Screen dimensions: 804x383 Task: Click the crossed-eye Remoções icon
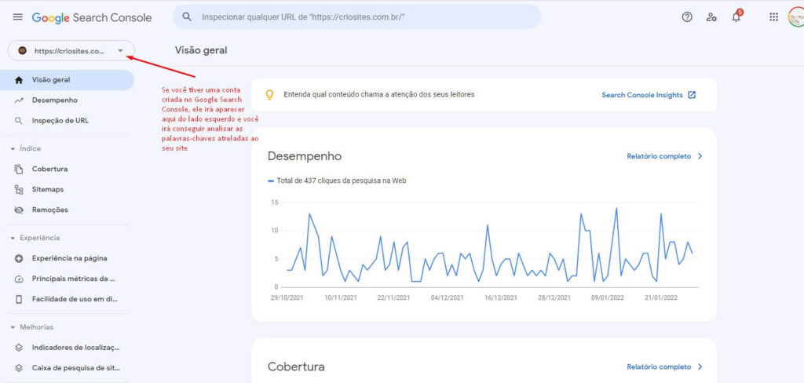coord(19,210)
